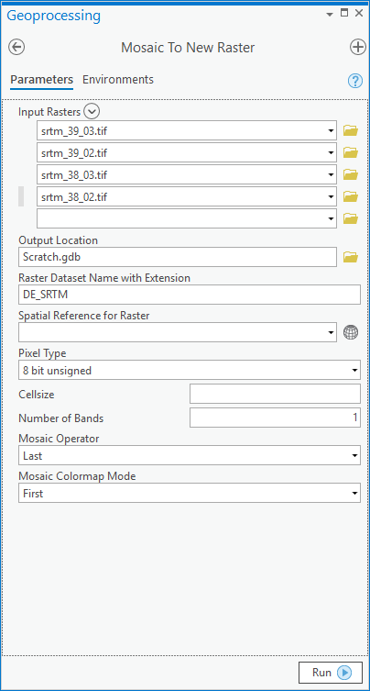Open the Pixel Type dropdown

190,370
